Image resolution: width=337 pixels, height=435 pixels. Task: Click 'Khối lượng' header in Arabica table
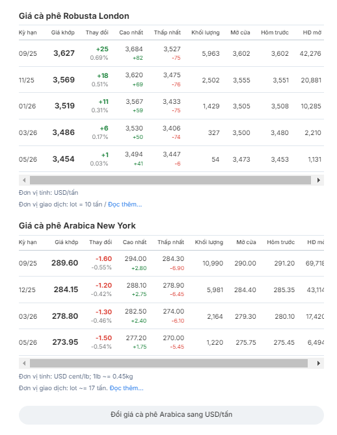209,242
